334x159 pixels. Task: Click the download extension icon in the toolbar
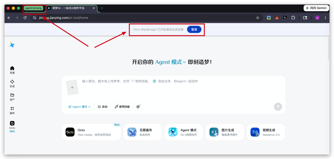[x=269, y=18]
